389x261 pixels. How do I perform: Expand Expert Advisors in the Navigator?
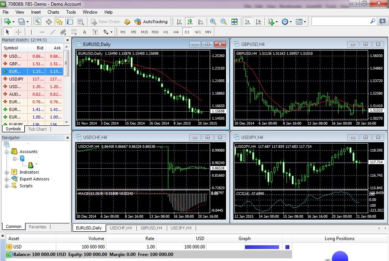[7, 179]
